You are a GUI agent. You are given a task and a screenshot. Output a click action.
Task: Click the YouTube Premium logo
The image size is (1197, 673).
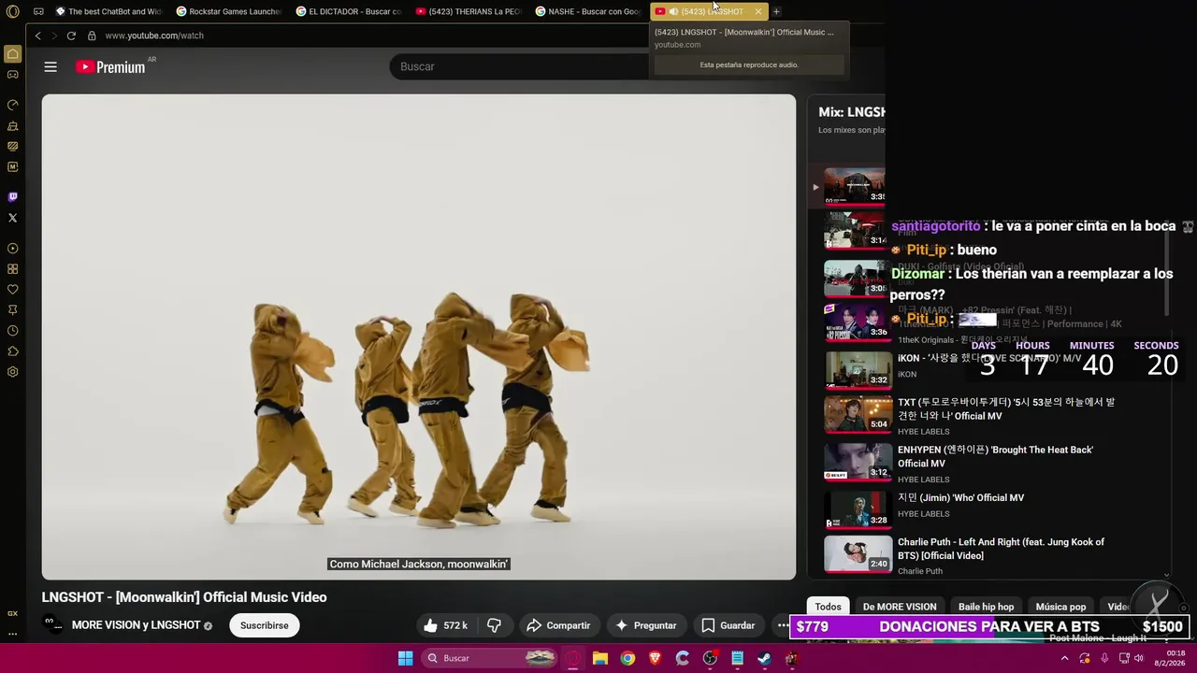[x=110, y=66]
